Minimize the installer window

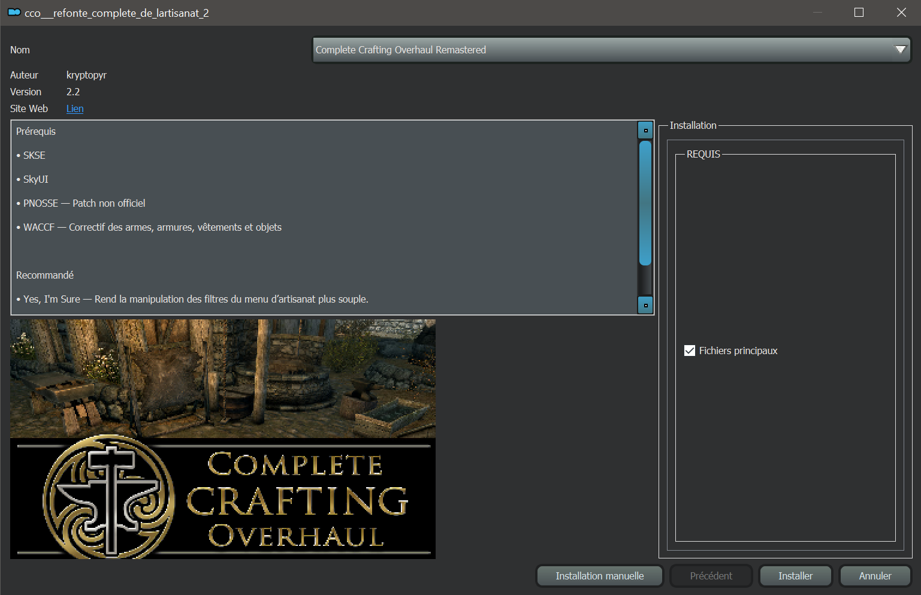tap(817, 13)
